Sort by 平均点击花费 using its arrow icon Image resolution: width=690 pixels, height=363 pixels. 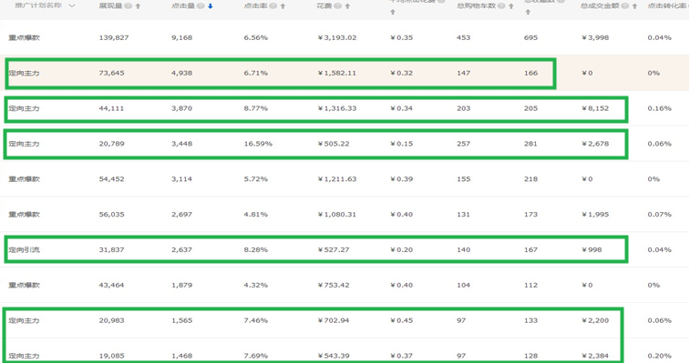click(x=393, y=13)
